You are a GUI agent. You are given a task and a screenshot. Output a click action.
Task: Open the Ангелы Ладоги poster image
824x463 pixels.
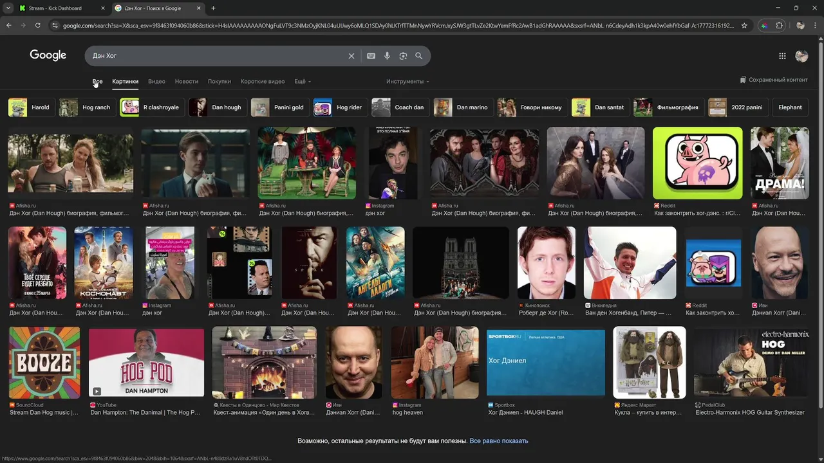[375, 262]
